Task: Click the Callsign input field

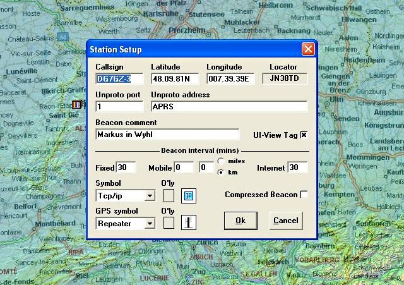Action: 119,79
